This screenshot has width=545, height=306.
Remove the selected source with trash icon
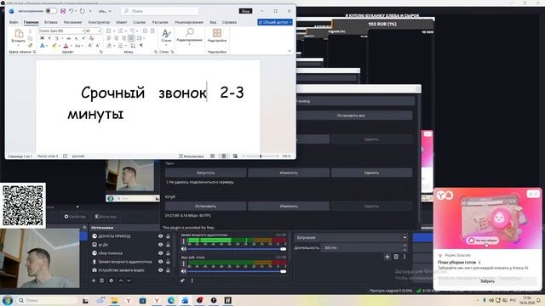click(x=102, y=280)
